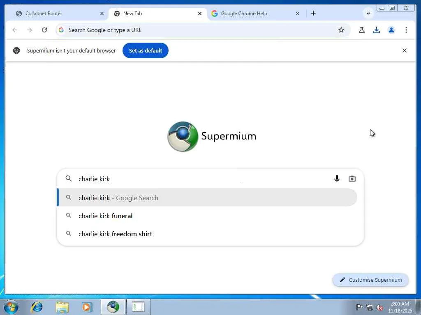The width and height of the screenshot is (421, 315).
Task: Launch Internet Explorer from taskbar
Action: click(37, 307)
